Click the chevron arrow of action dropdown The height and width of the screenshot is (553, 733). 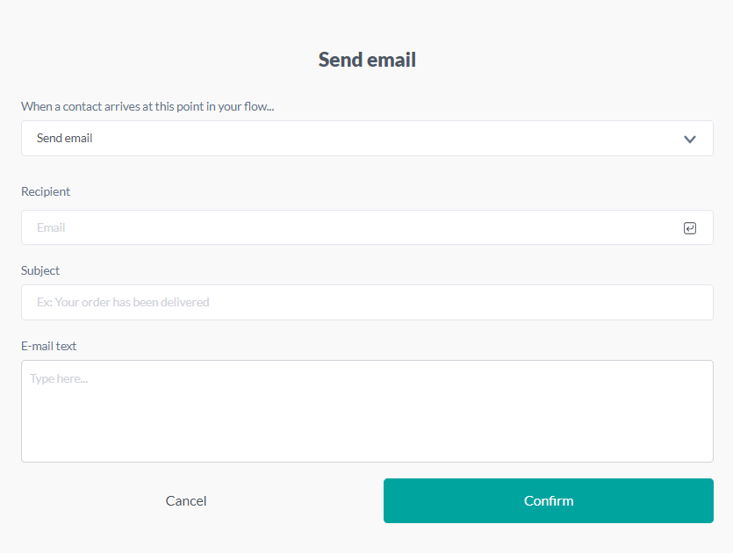(x=690, y=139)
